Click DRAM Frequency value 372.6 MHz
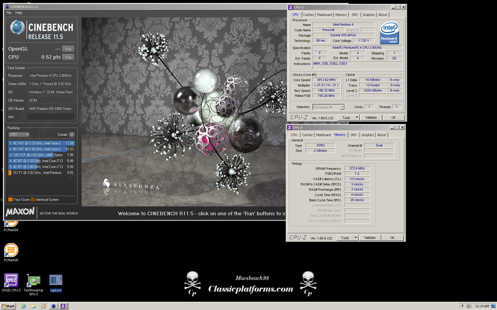 click(357, 168)
